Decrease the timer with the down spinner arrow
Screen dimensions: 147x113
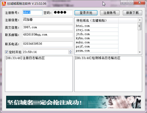click(x=71, y=53)
